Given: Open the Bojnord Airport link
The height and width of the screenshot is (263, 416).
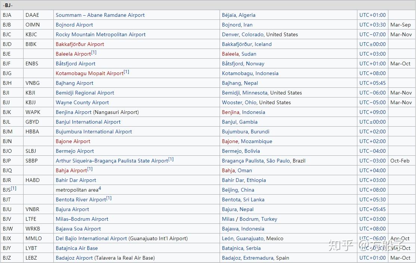Looking at the screenshot, I should 74,25.
